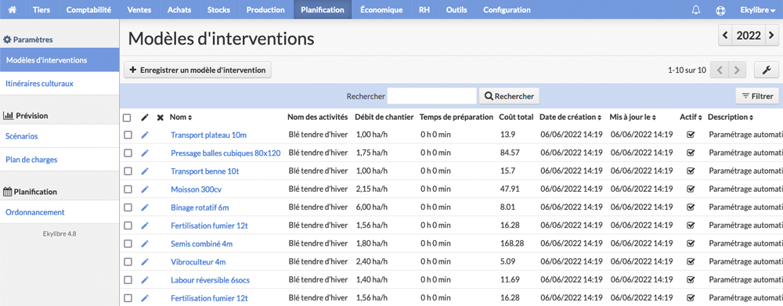Open the Semis combiné 4m model link
783x306 pixels.
[x=202, y=243]
